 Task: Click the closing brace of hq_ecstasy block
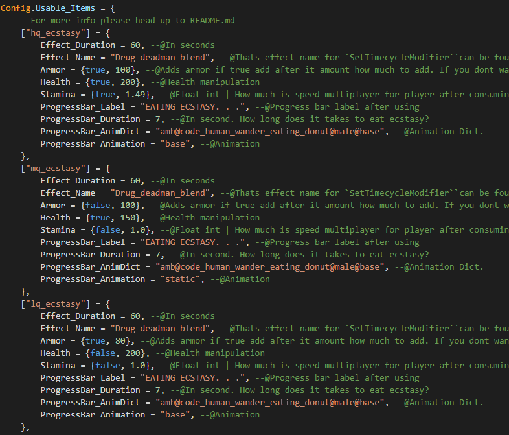23,156
